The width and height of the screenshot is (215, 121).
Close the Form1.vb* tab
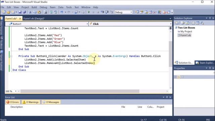(x=20, y=18)
